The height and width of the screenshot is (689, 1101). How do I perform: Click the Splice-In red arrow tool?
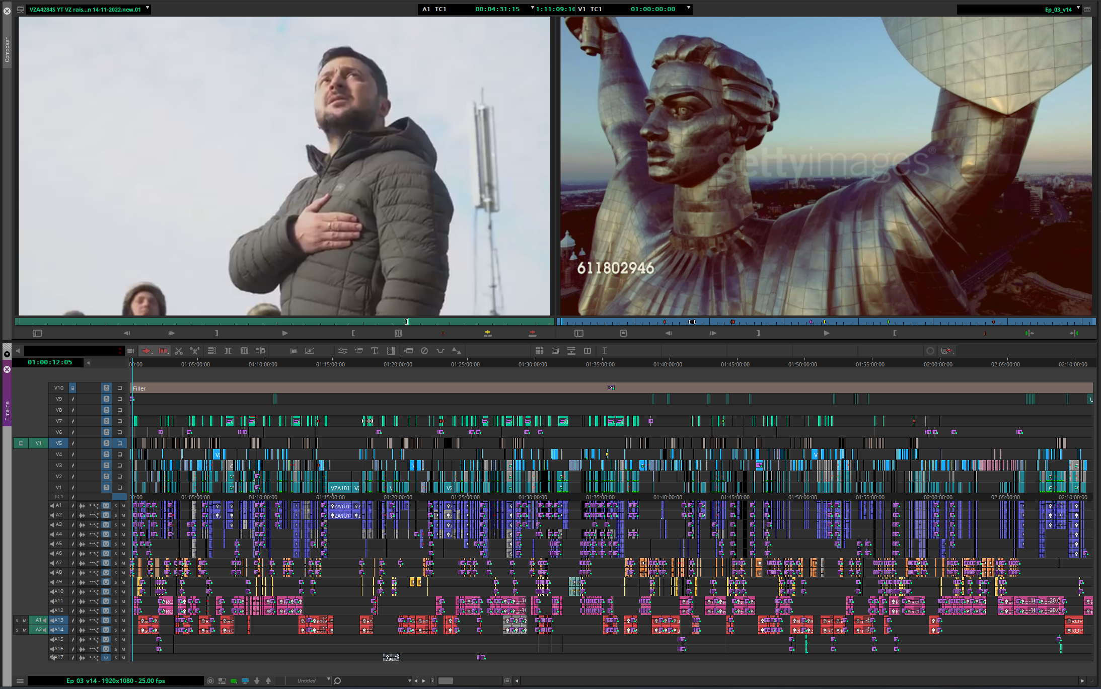coord(146,351)
